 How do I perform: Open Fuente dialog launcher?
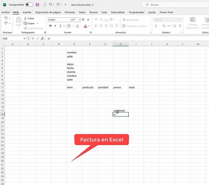point(90,32)
